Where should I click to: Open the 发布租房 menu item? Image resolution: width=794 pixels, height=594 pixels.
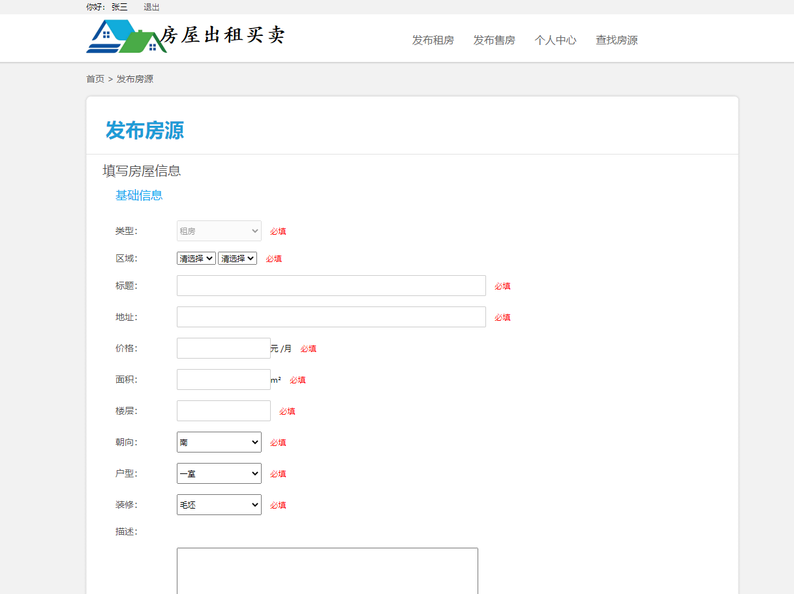tap(433, 40)
